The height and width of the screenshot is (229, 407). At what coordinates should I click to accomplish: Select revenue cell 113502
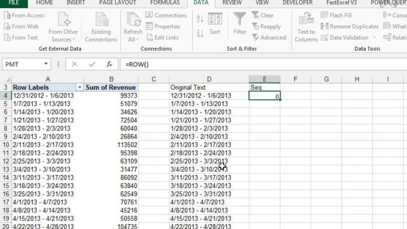pos(111,145)
